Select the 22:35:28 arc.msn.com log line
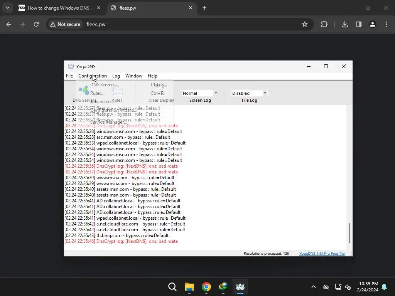Image resolution: width=395 pixels, height=296 pixels. pos(117,137)
